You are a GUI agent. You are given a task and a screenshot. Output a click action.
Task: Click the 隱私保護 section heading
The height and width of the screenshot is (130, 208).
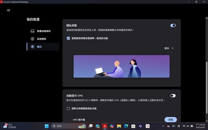coord(72,25)
